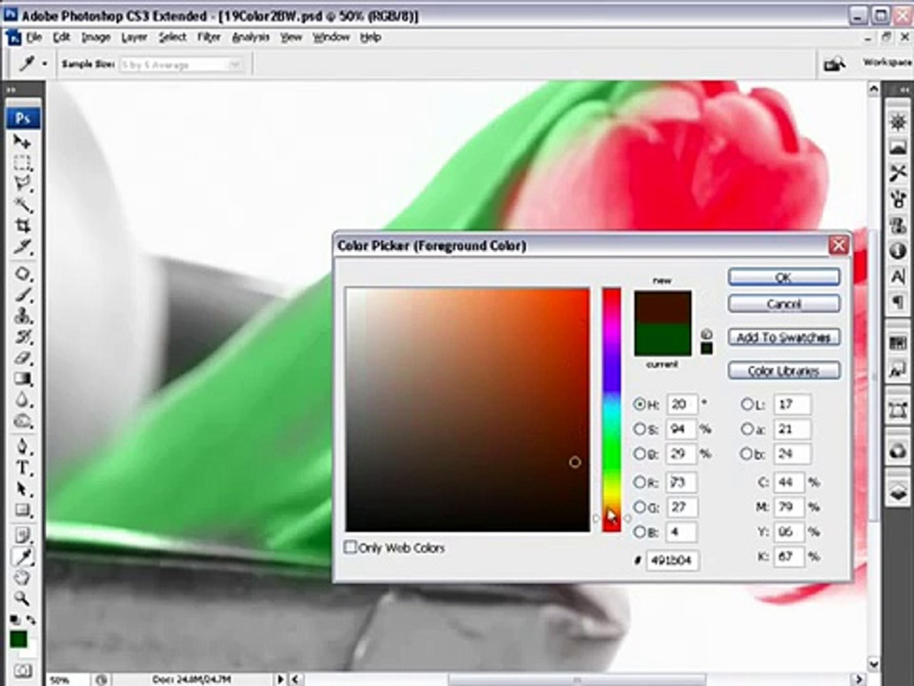Click Add To Swatches button
Screen dimensions: 914x686
click(784, 337)
